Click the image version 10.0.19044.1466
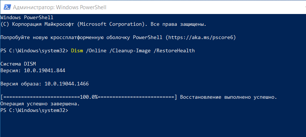306x137 pixels. 67,84
